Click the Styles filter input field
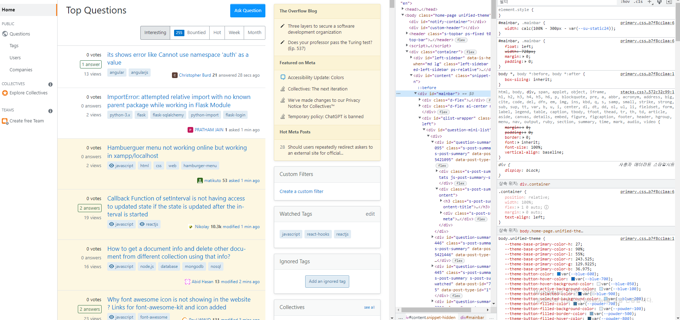The image size is (680, 320). (x=558, y=2)
